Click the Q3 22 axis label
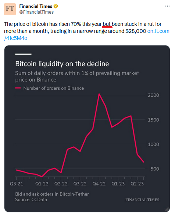175x215 pixels. (80, 184)
